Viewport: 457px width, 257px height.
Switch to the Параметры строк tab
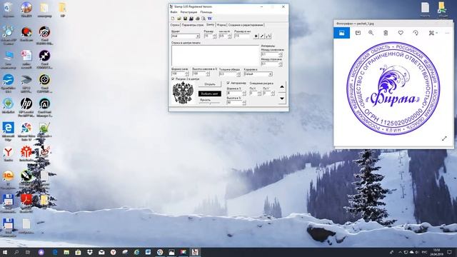click(192, 25)
